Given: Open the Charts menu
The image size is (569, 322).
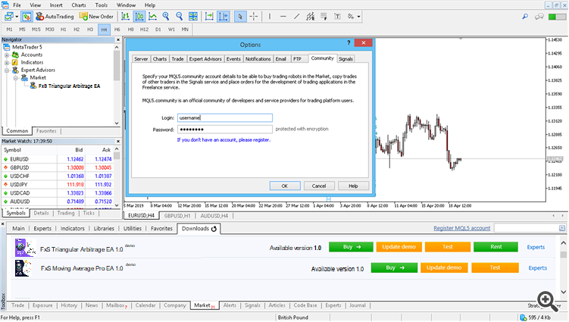Looking at the screenshot, I should click(79, 5).
